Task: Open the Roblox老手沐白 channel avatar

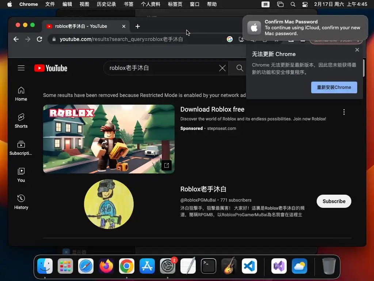Action: coord(109,204)
